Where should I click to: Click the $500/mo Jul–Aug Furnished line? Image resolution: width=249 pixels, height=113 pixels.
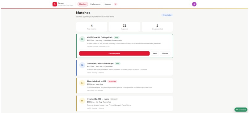[99, 102]
